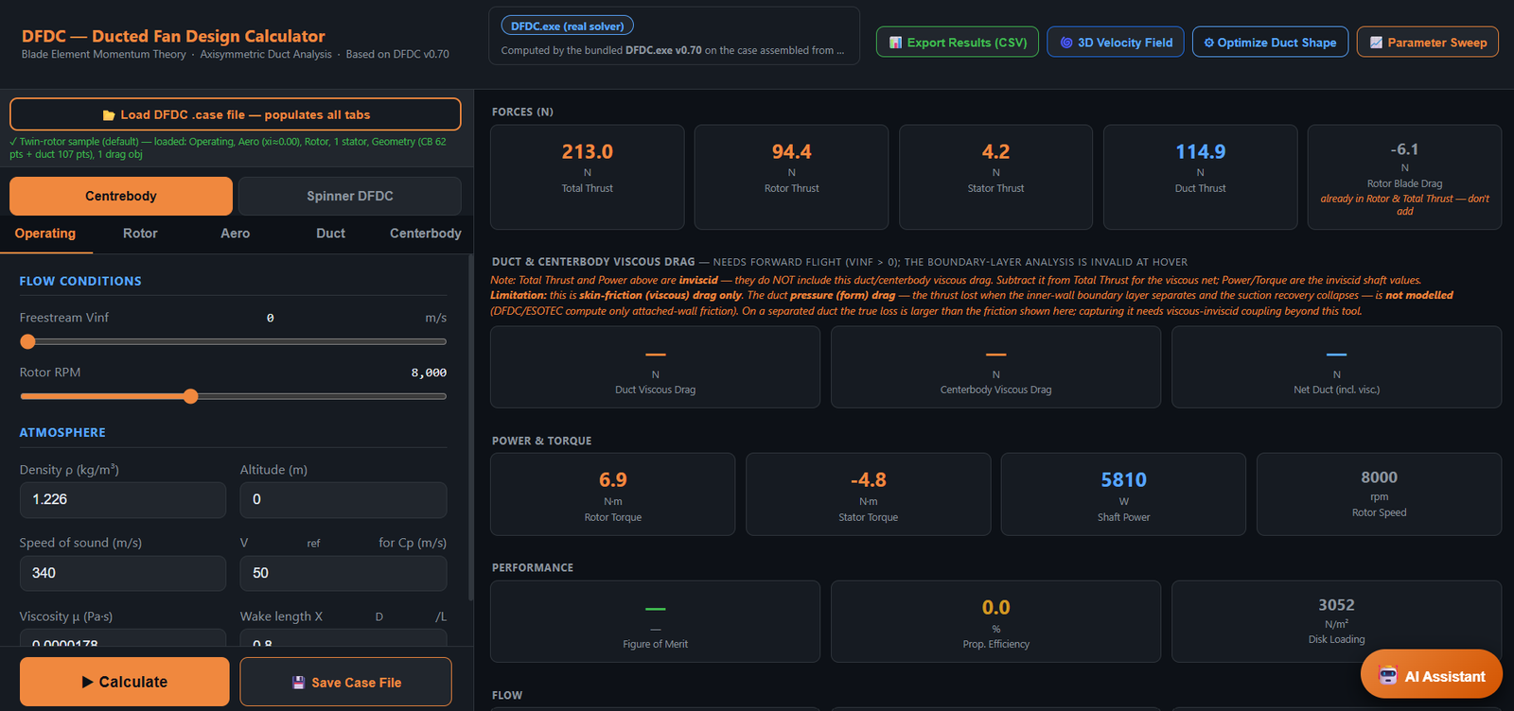The height and width of the screenshot is (711, 1514).
Task: Run Calculate
Action: coord(125,682)
